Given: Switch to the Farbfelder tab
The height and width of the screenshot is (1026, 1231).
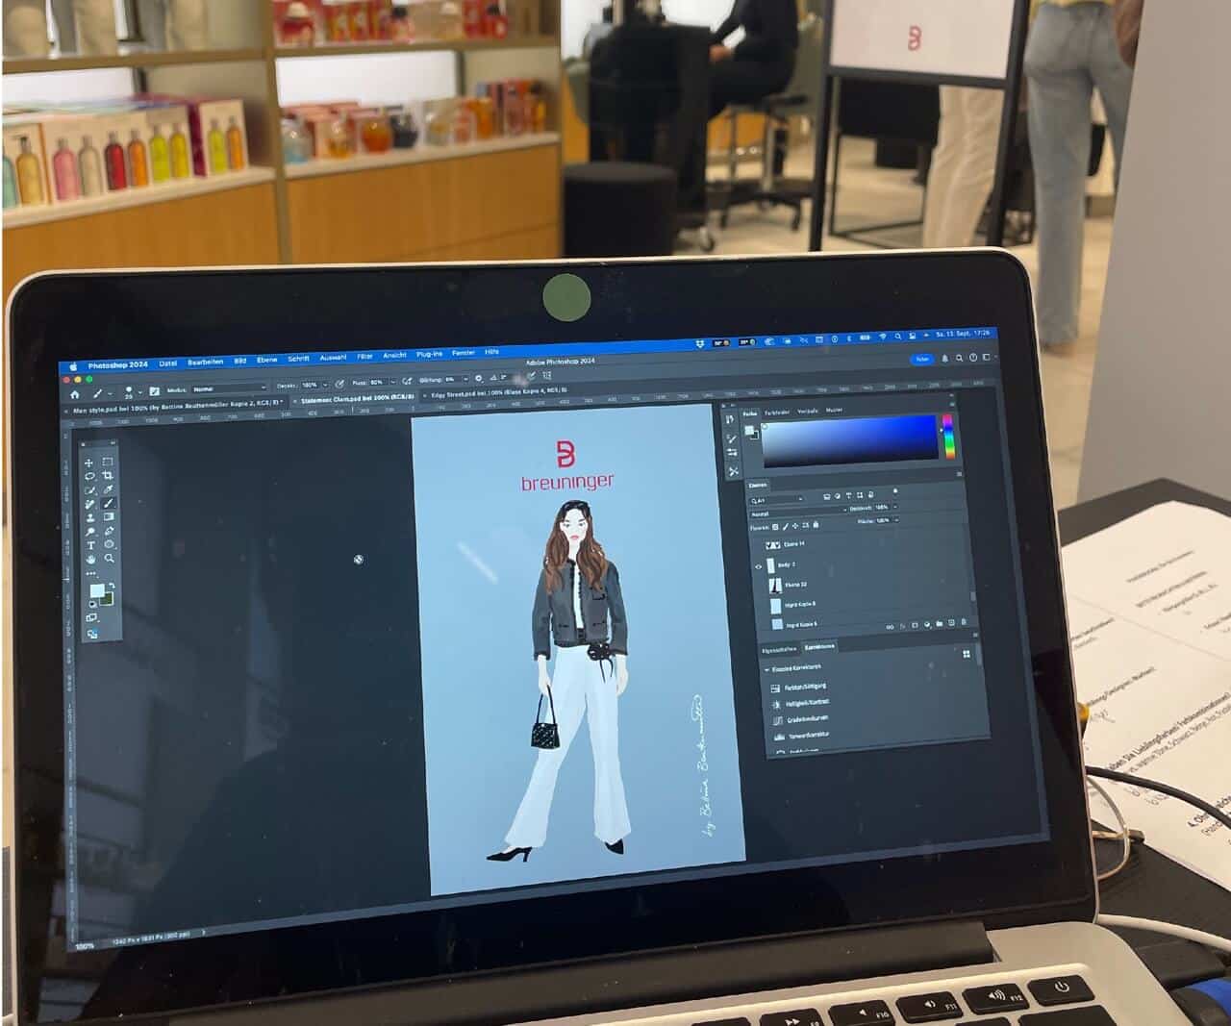Looking at the screenshot, I should [x=777, y=412].
